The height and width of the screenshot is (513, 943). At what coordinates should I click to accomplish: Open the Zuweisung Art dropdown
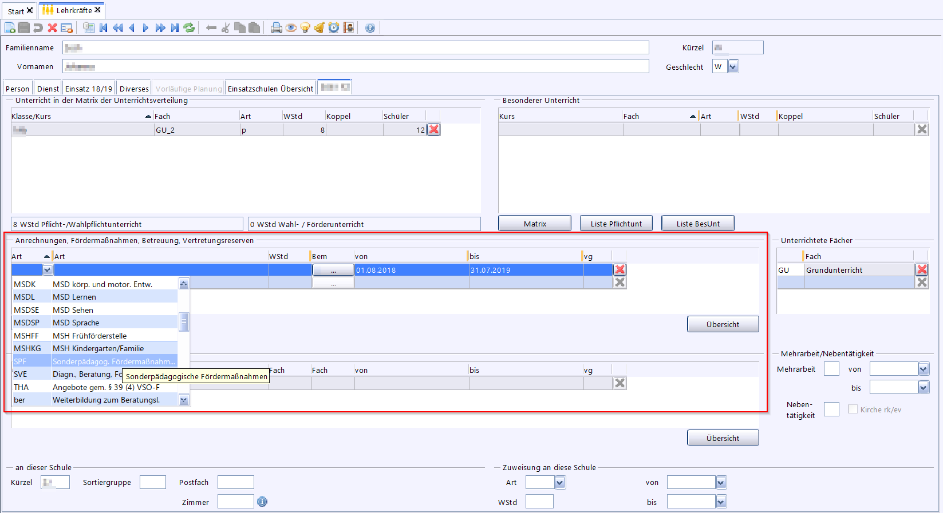click(560, 482)
